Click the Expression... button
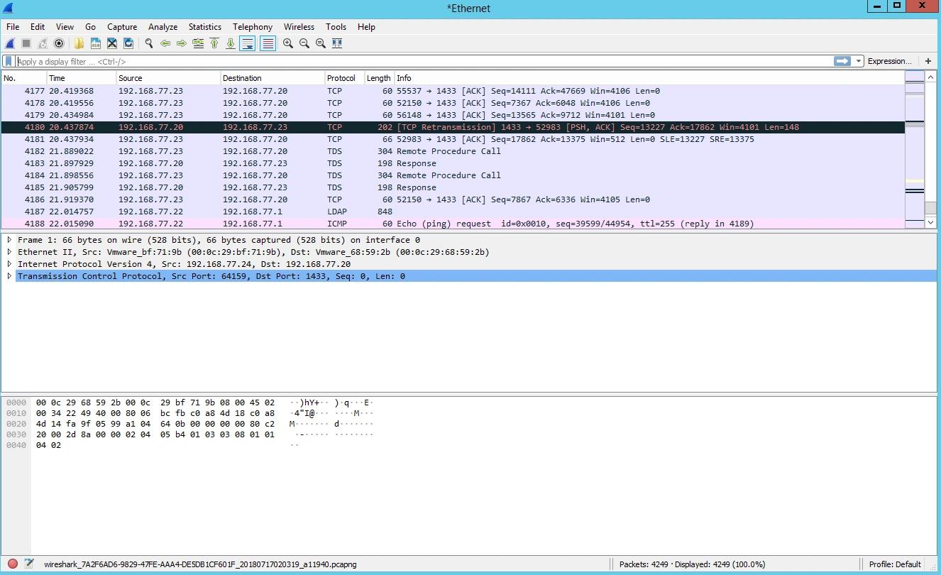The width and height of the screenshot is (941, 575). [x=889, y=61]
